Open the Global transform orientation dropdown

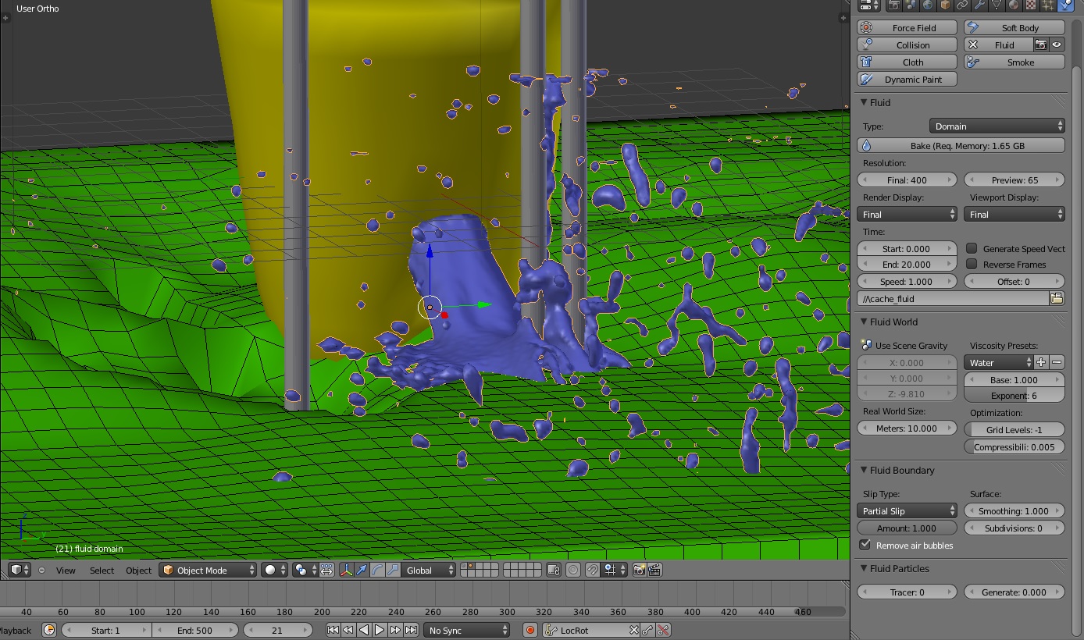[x=430, y=570]
